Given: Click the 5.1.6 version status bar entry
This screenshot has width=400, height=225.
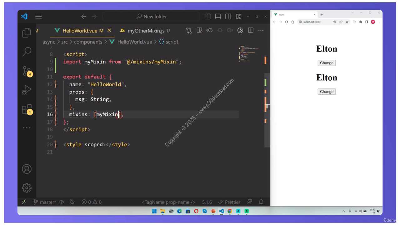Looking at the screenshot, I should [x=207, y=202].
